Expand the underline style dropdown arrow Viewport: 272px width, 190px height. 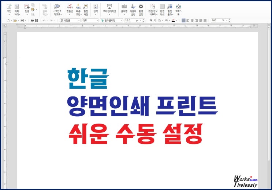pos(163,21)
